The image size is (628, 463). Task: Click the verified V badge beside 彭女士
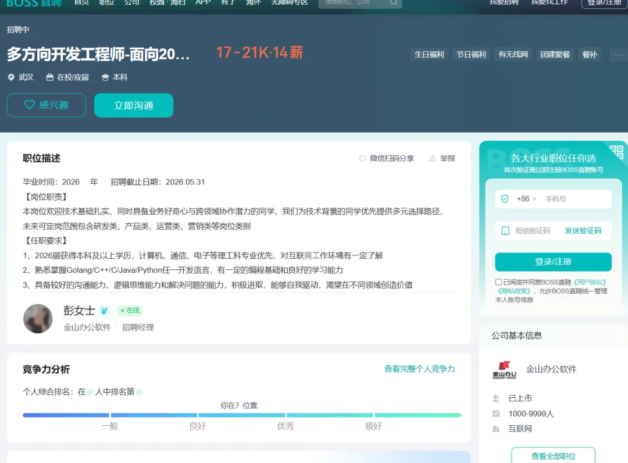pos(104,311)
